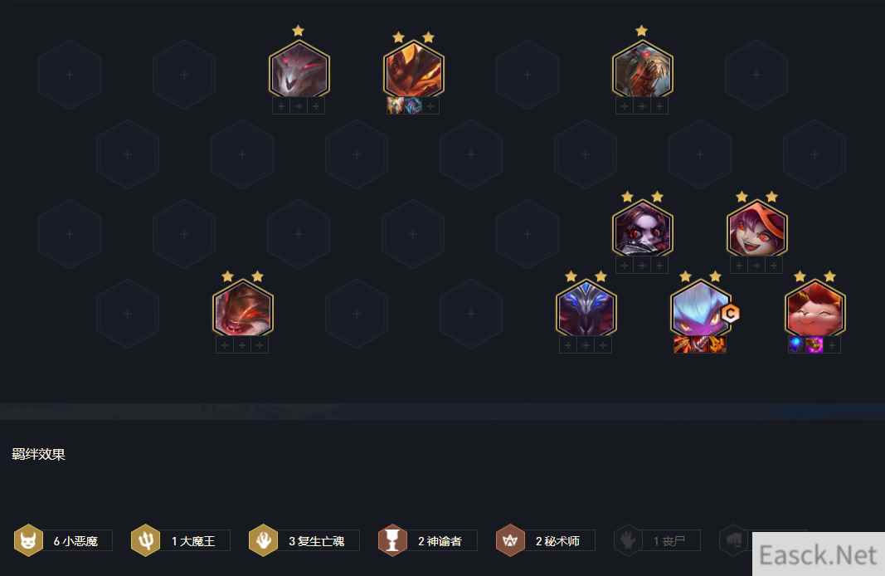Click the Nocturne one-star champion portrait
The image size is (885, 576).
(299, 69)
